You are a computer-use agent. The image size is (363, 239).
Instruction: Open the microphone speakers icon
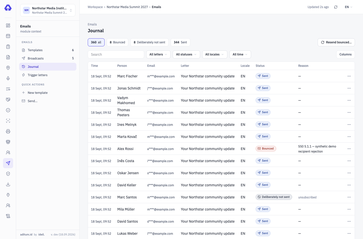8,78
